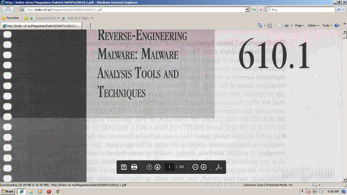
Task: Click the browser Back button
Action: [x=4, y=9]
